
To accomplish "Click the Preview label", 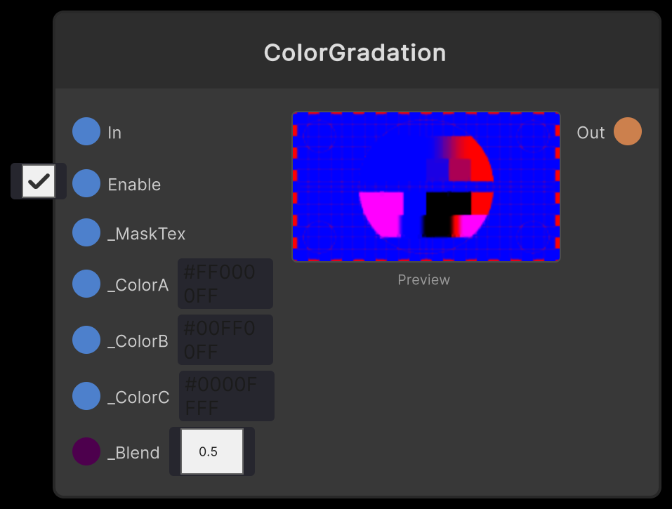I will click(423, 279).
